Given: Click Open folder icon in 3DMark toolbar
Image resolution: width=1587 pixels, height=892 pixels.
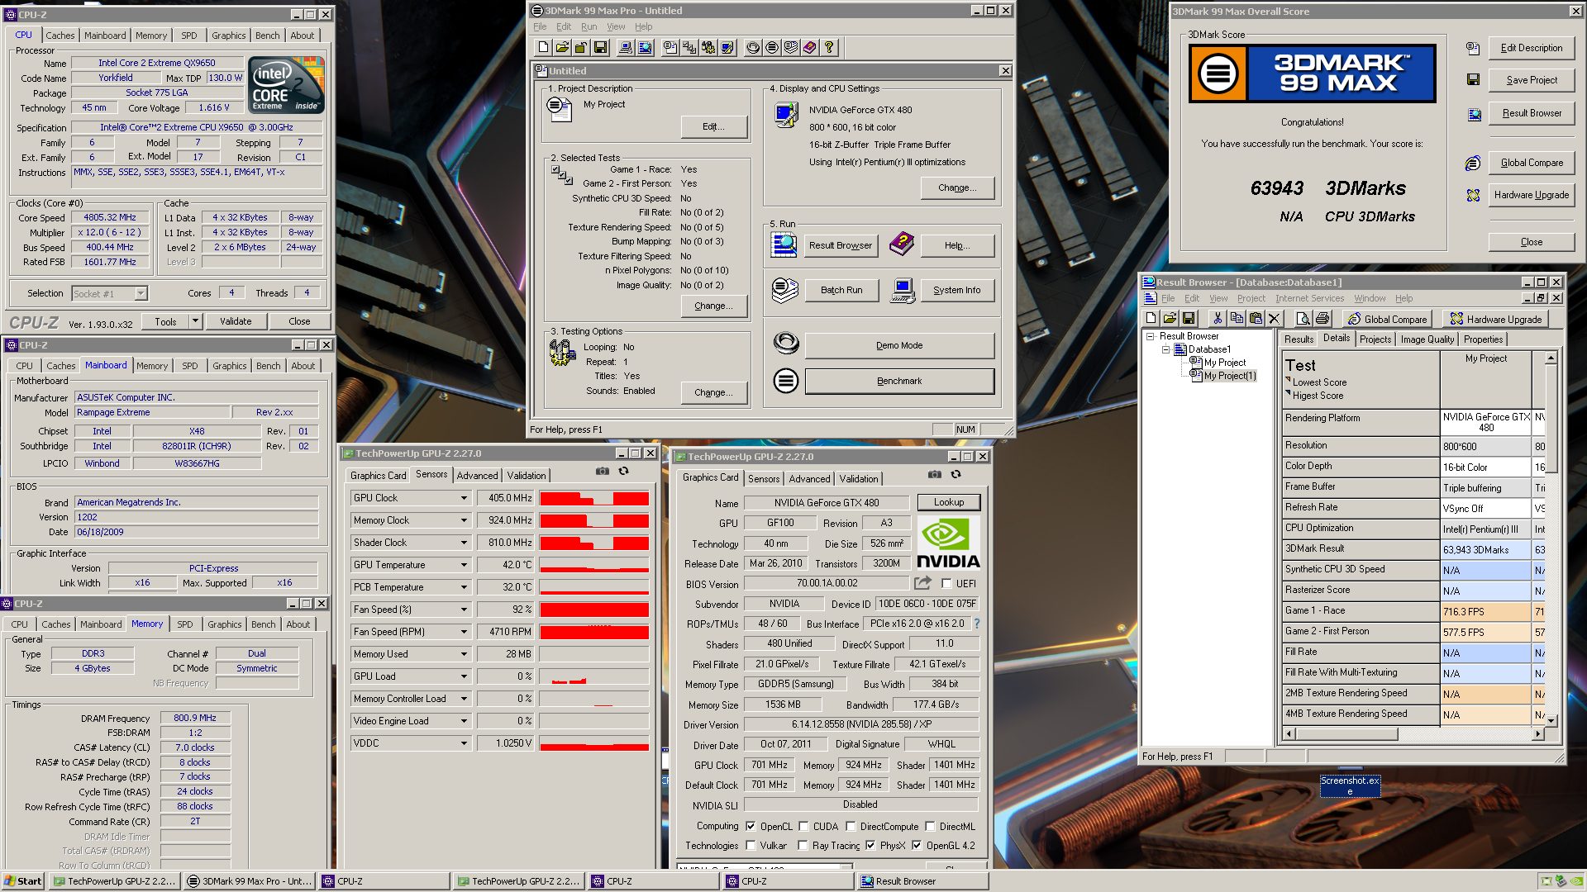Looking at the screenshot, I should pos(562,48).
